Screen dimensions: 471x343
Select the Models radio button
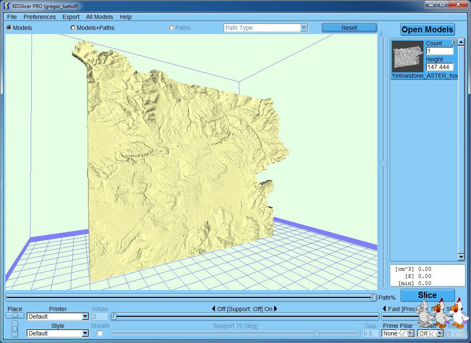9,28
